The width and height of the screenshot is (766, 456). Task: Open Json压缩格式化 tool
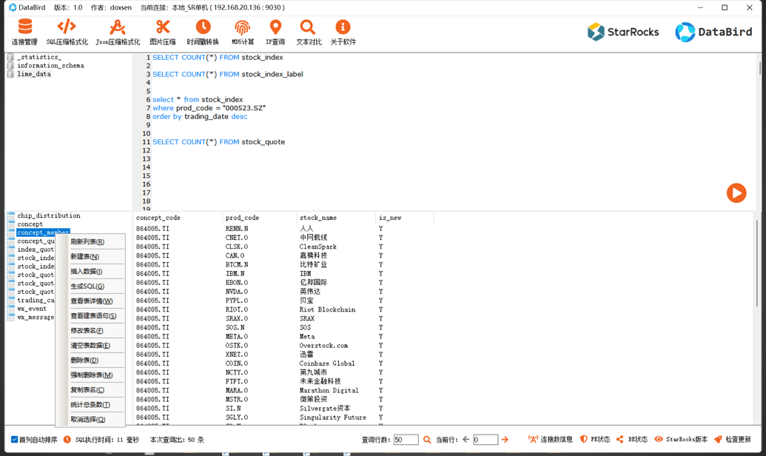point(117,33)
